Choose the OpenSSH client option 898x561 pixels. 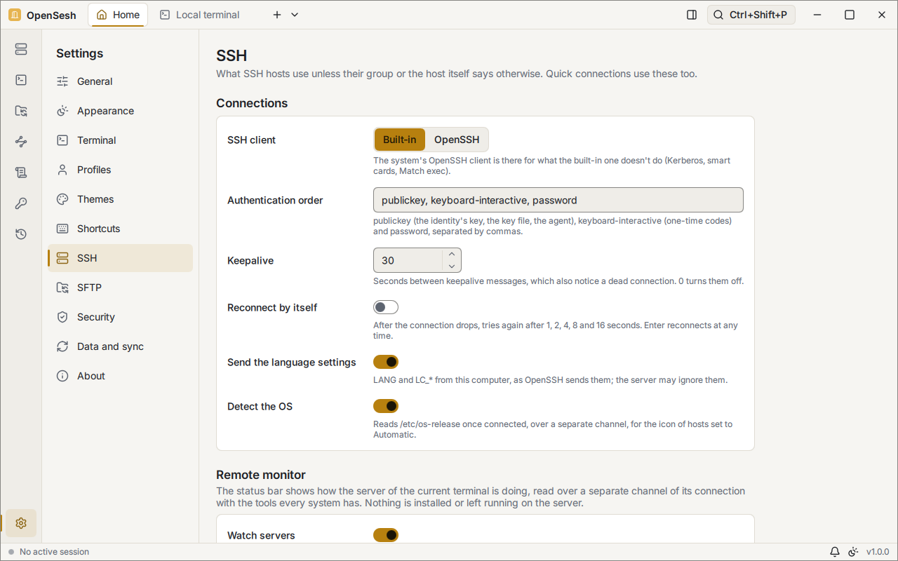(x=457, y=140)
